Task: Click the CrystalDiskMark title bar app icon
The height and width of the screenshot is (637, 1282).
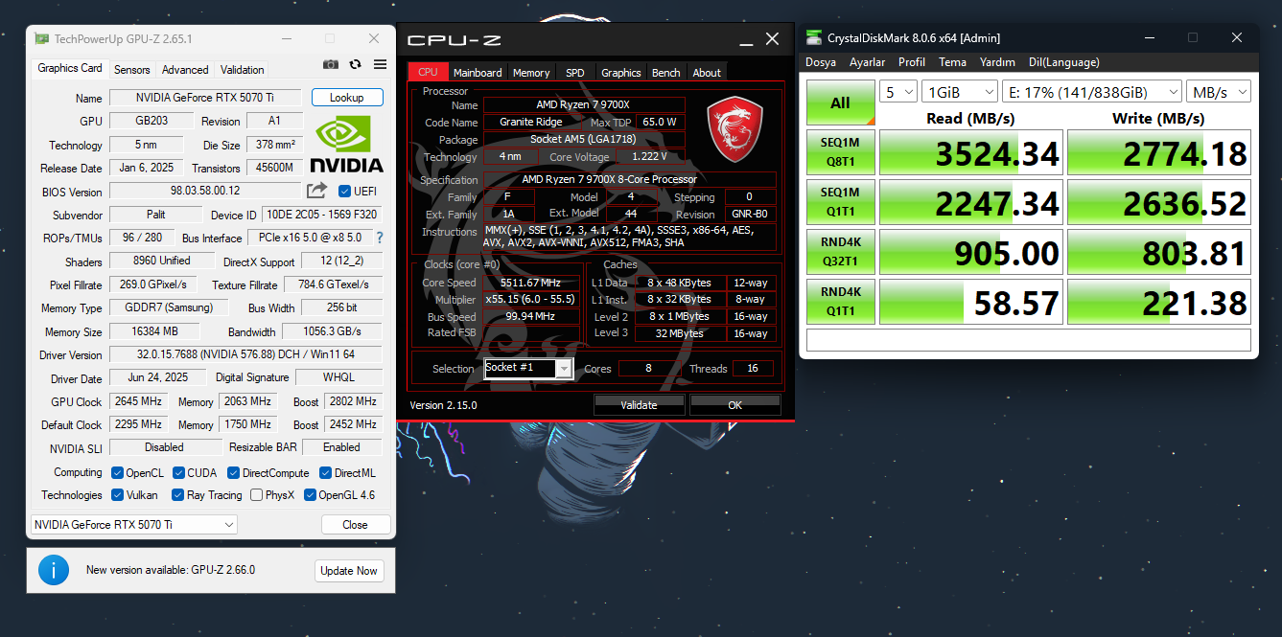Action: pos(814,38)
